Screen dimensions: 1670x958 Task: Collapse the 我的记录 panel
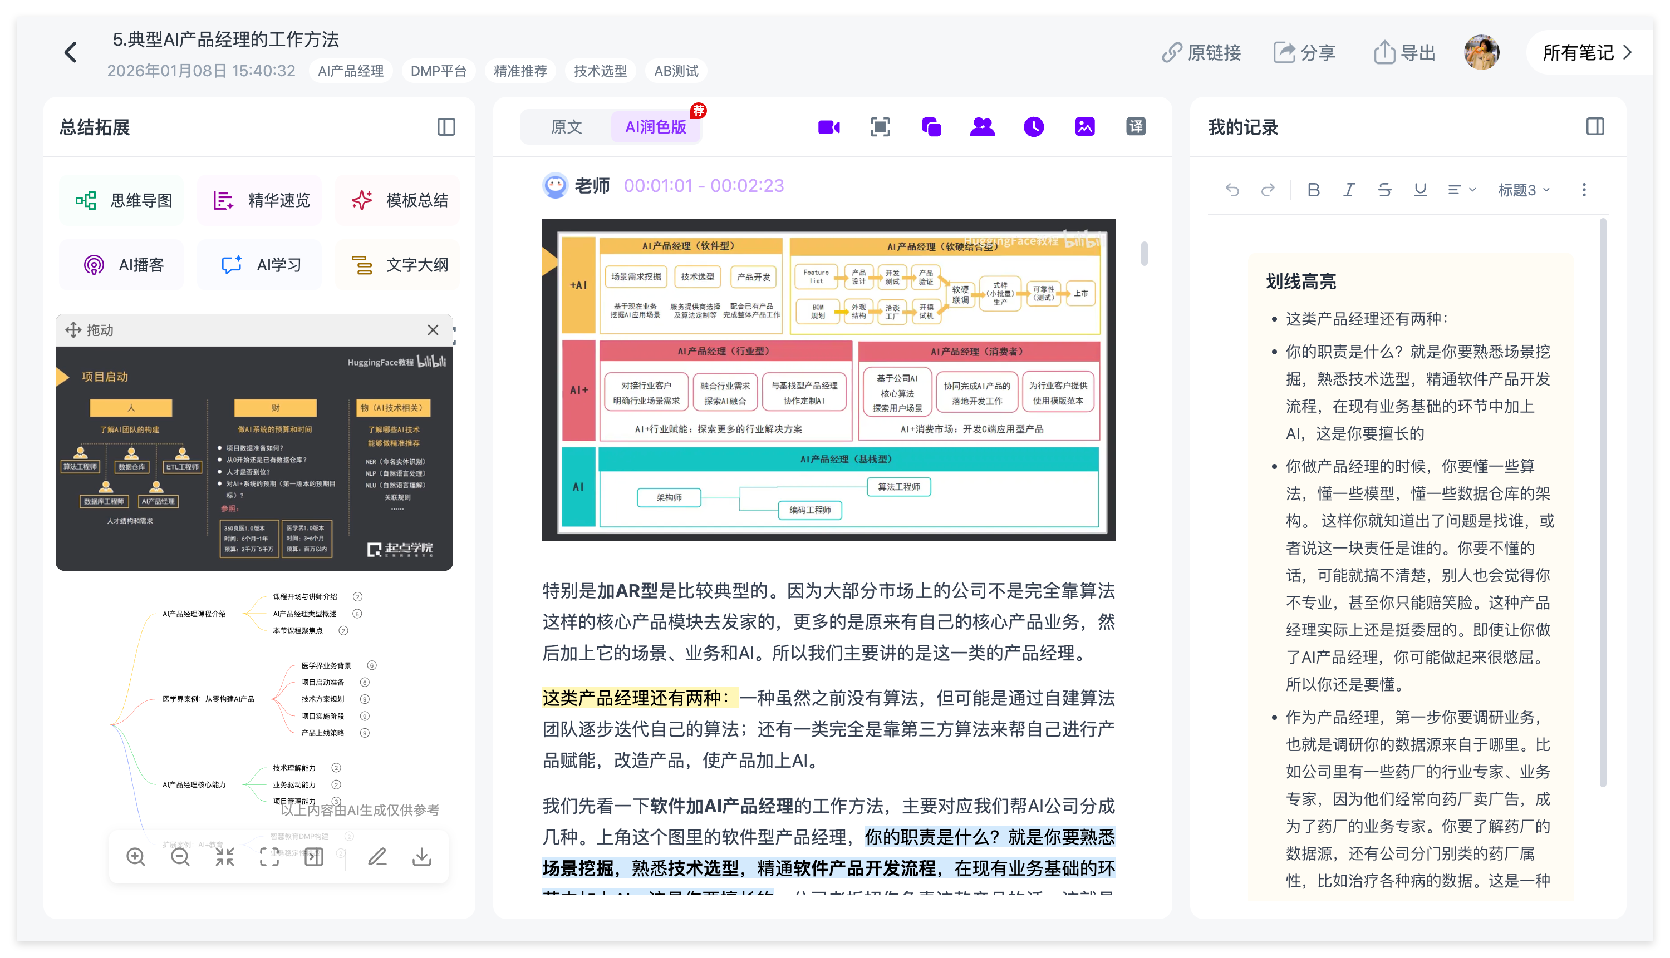point(1595,127)
